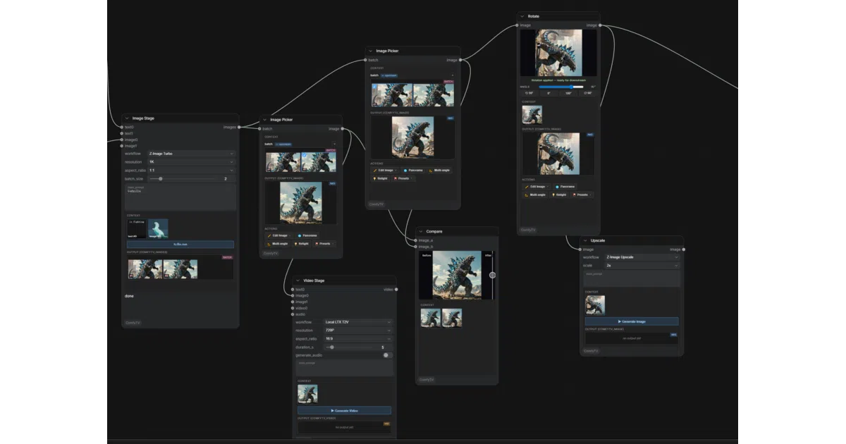Click the Rotate node 0° preset button

(548, 93)
